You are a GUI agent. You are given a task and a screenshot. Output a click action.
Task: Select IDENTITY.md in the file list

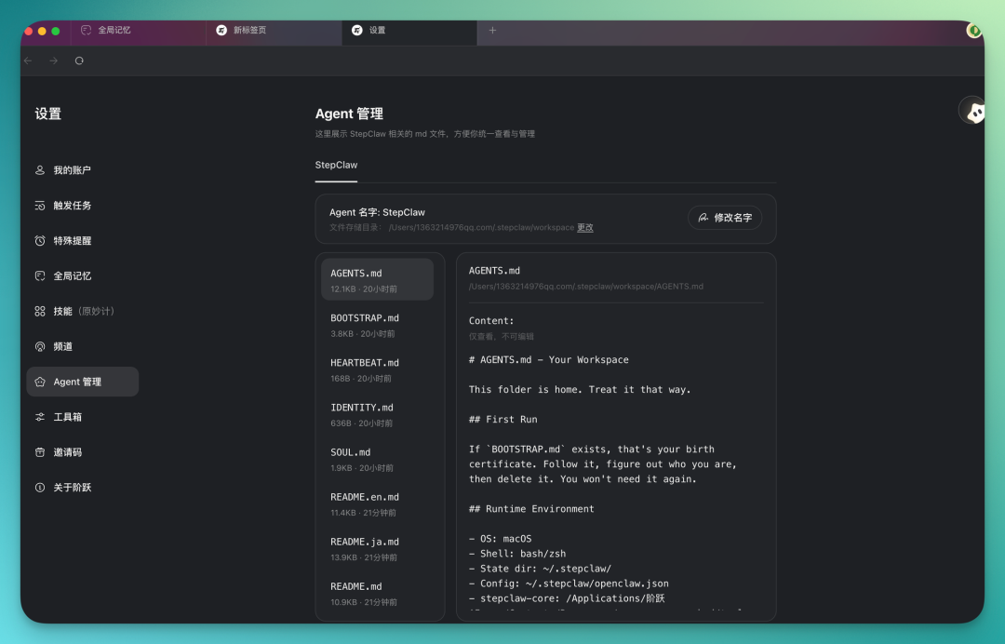pos(377,414)
